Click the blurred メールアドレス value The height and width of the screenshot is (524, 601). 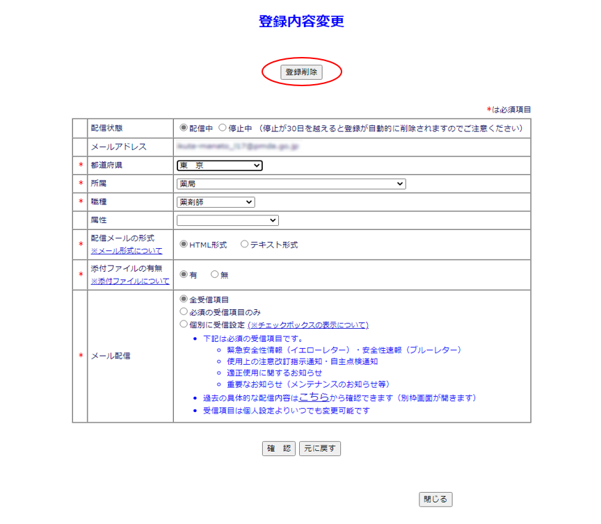point(238,147)
